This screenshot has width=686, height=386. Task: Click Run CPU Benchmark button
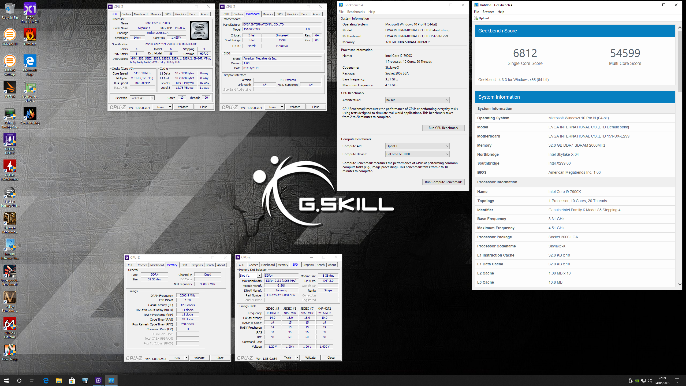coord(443,128)
